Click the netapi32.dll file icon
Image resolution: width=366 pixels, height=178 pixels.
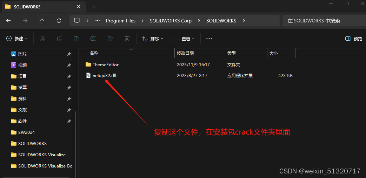tap(88, 75)
